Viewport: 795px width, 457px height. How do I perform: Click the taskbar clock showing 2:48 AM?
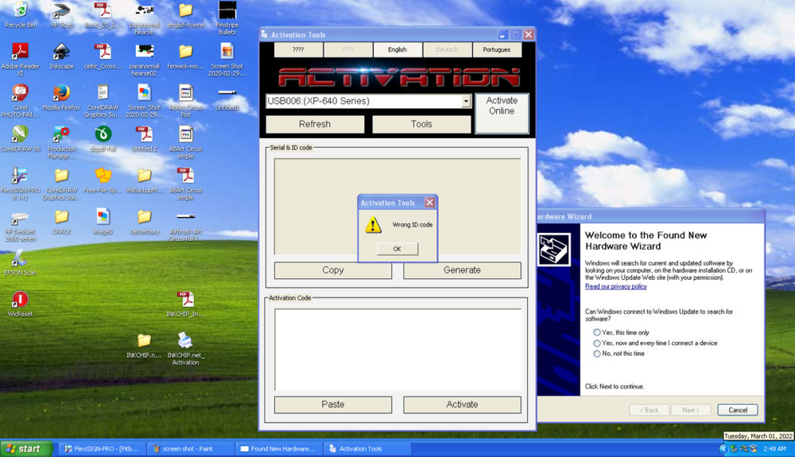click(774, 449)
